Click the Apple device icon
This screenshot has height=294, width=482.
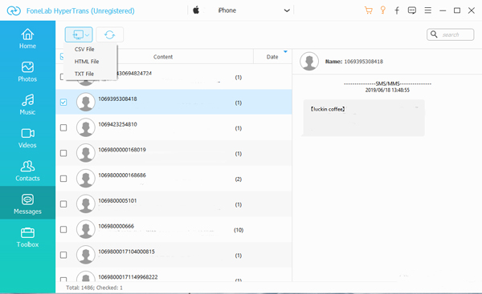pyautogui.click(x=196, y=10)
